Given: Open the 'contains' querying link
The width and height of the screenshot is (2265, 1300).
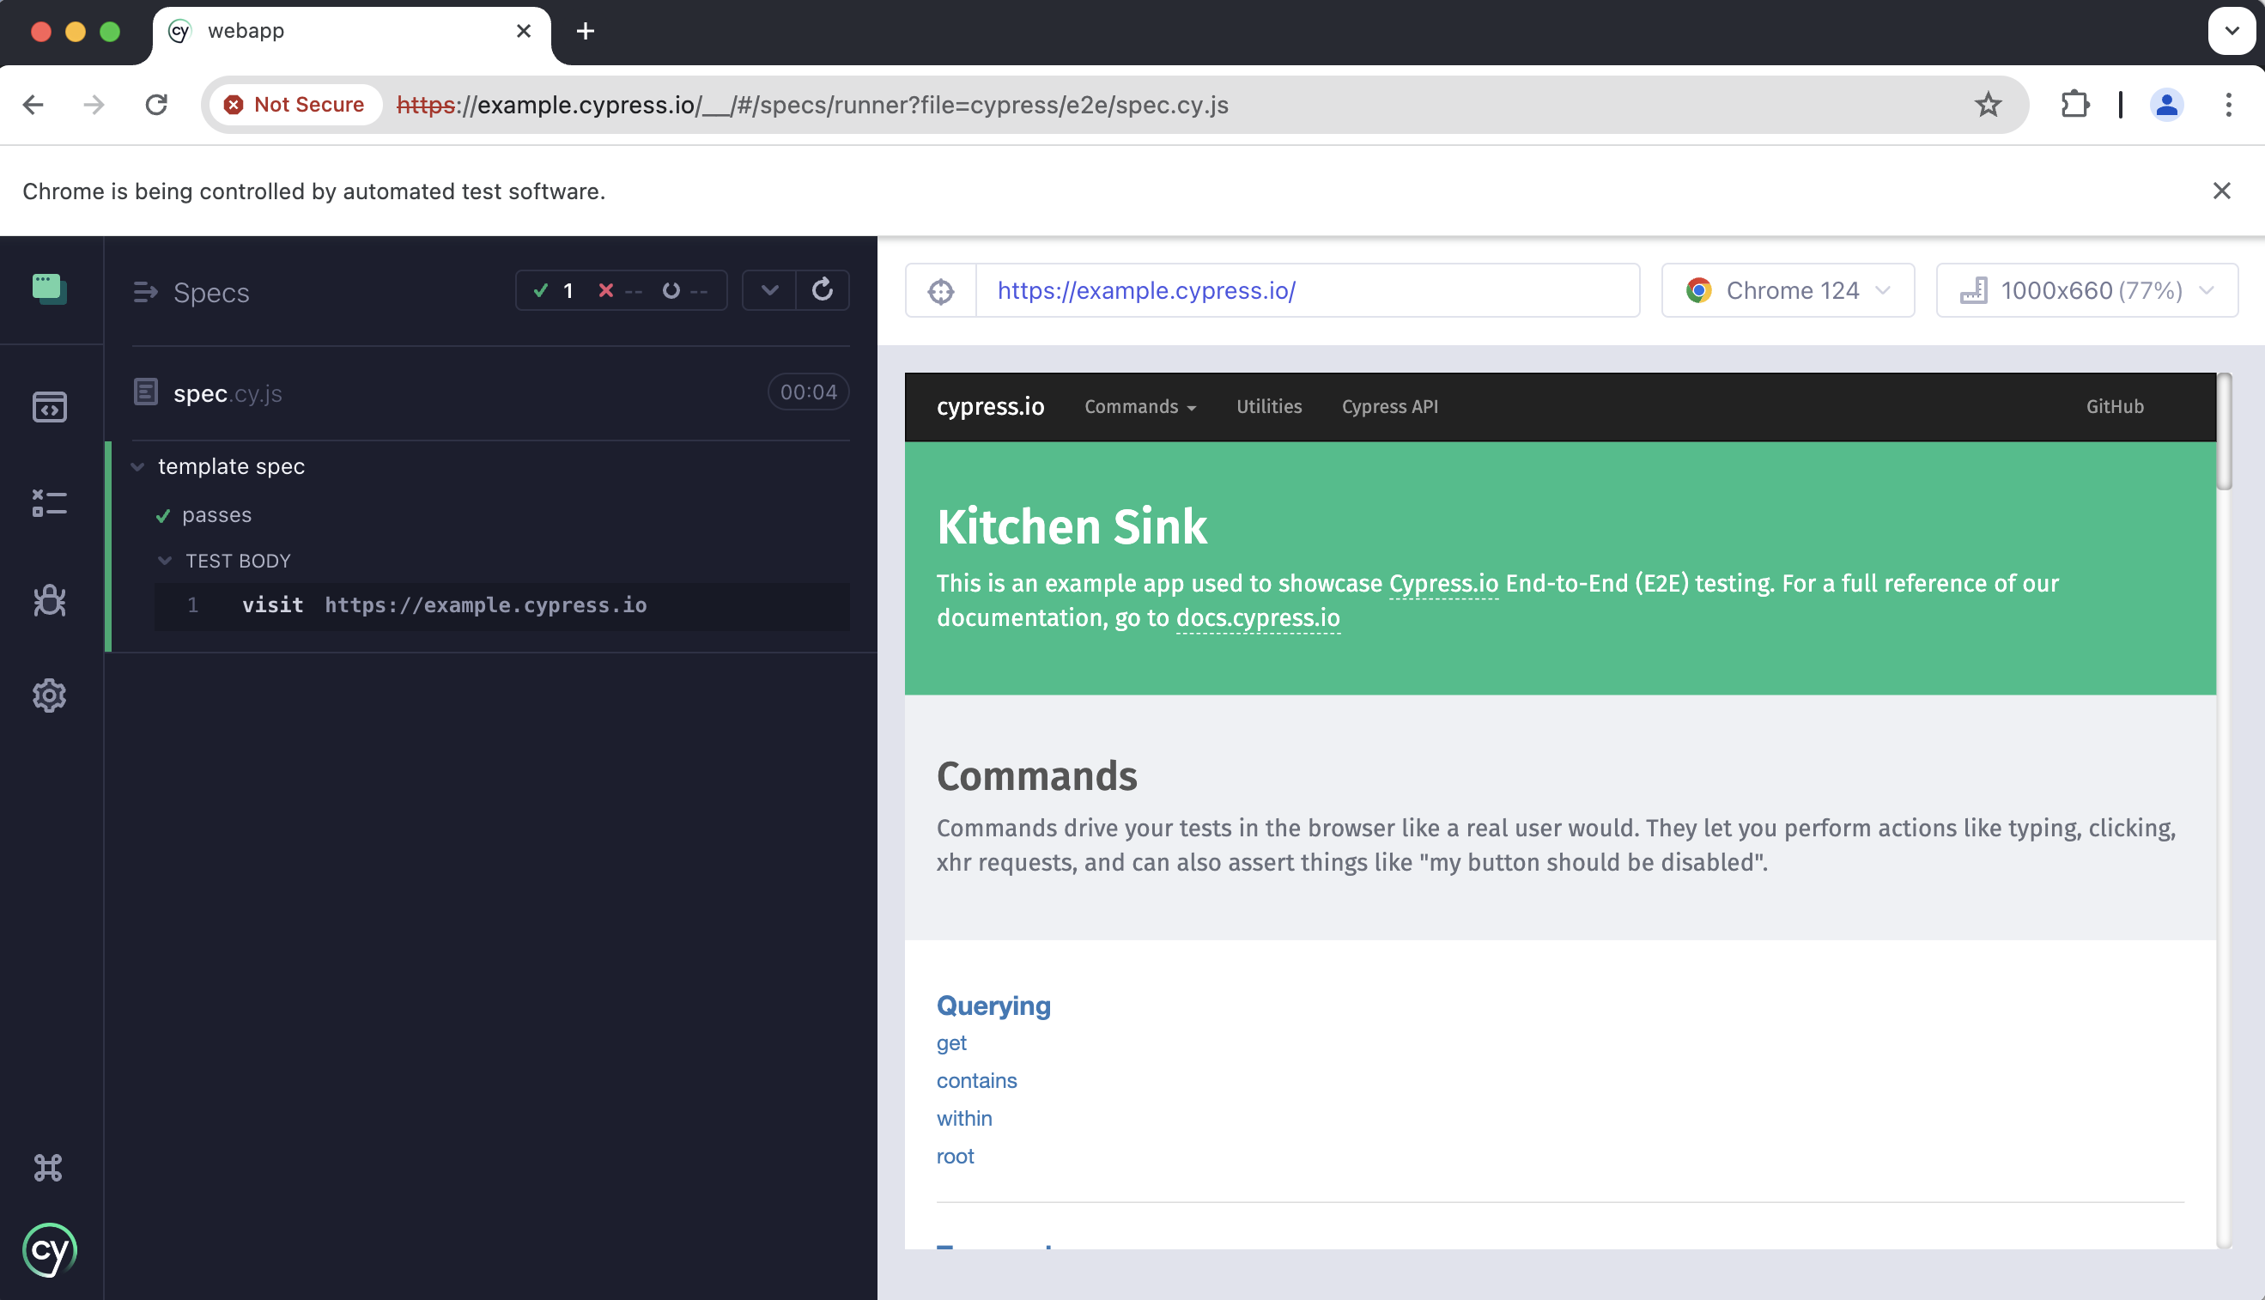Looking at the screenshot, I should (976, 1080).
